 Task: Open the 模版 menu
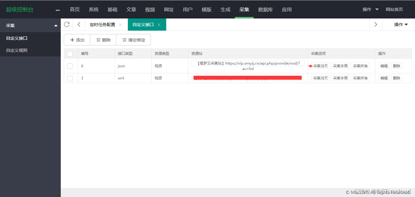coord(207,9)
